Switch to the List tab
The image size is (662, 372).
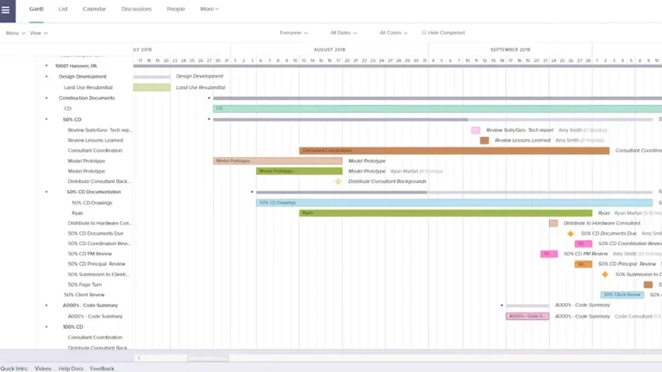63,9
